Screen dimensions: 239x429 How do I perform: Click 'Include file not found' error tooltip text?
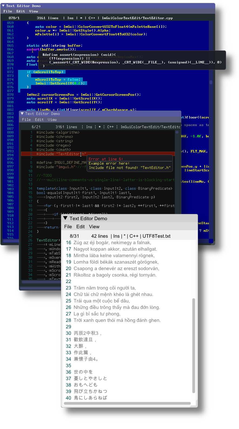coord(130,168)
